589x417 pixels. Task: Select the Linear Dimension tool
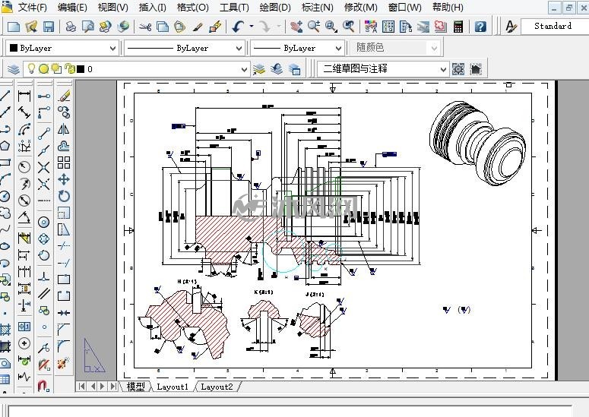point(24,96)
